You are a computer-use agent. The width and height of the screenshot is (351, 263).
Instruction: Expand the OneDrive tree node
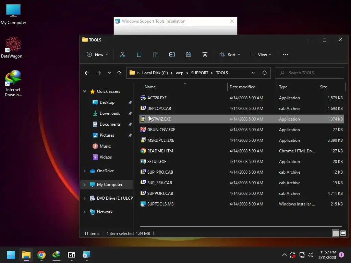coord(85,171)
